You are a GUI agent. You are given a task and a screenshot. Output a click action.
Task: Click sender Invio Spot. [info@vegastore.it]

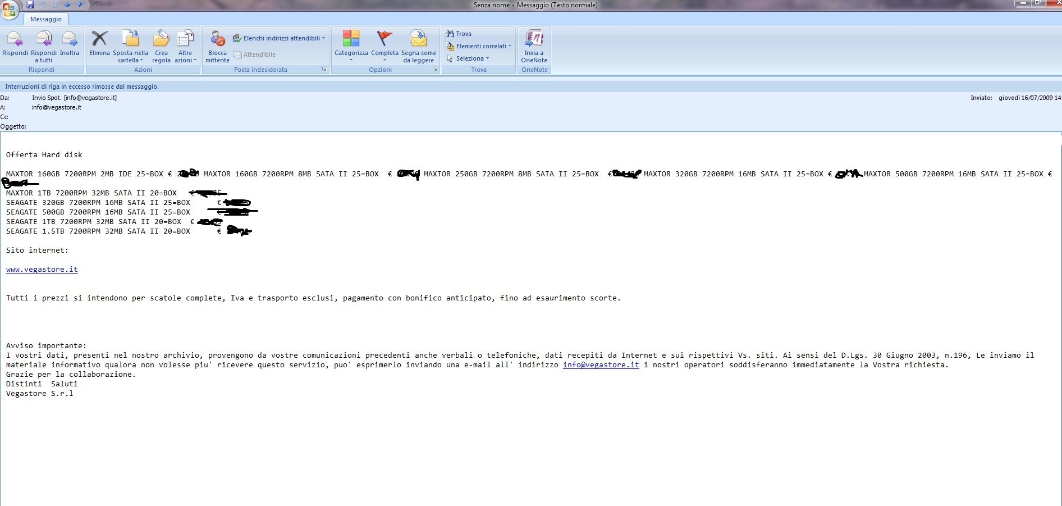pyautogui.click(x=74, y=98)
